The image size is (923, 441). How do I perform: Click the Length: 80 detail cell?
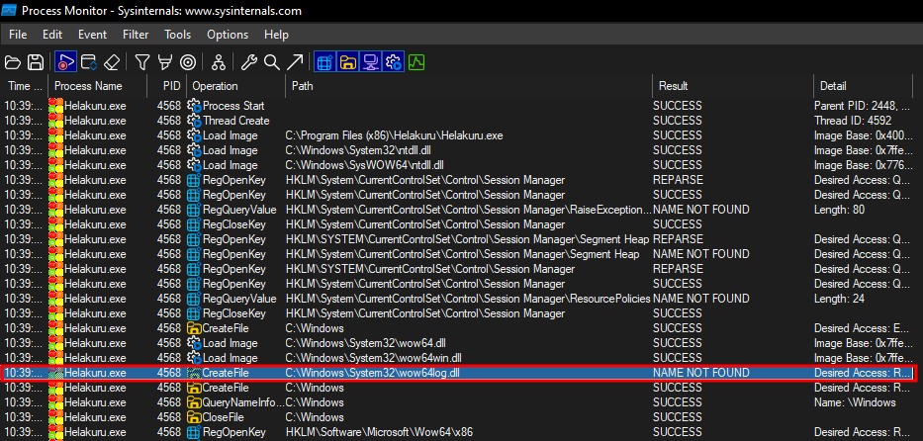pos(840,210)
